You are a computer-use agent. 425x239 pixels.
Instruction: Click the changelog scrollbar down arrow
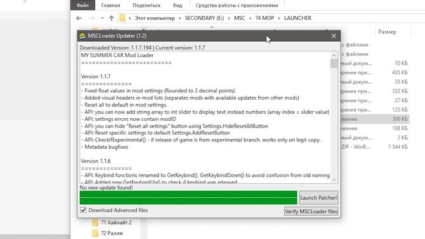click(x=334, y=180)
